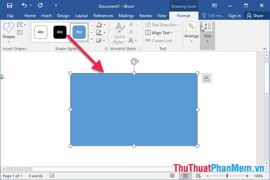Click the Shape Effects icon

point(99,40)
